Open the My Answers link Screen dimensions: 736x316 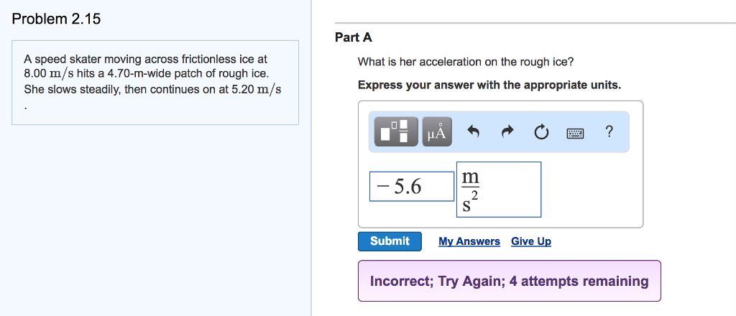469,241
